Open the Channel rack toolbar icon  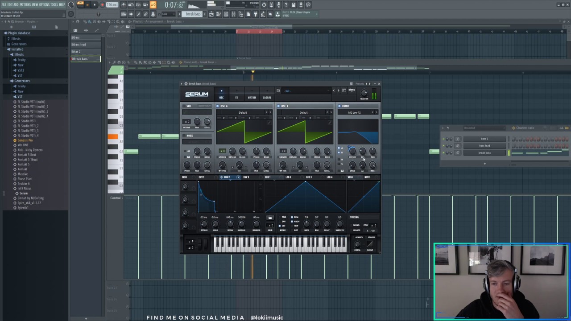pyautogui.click(x=226, y=14)
